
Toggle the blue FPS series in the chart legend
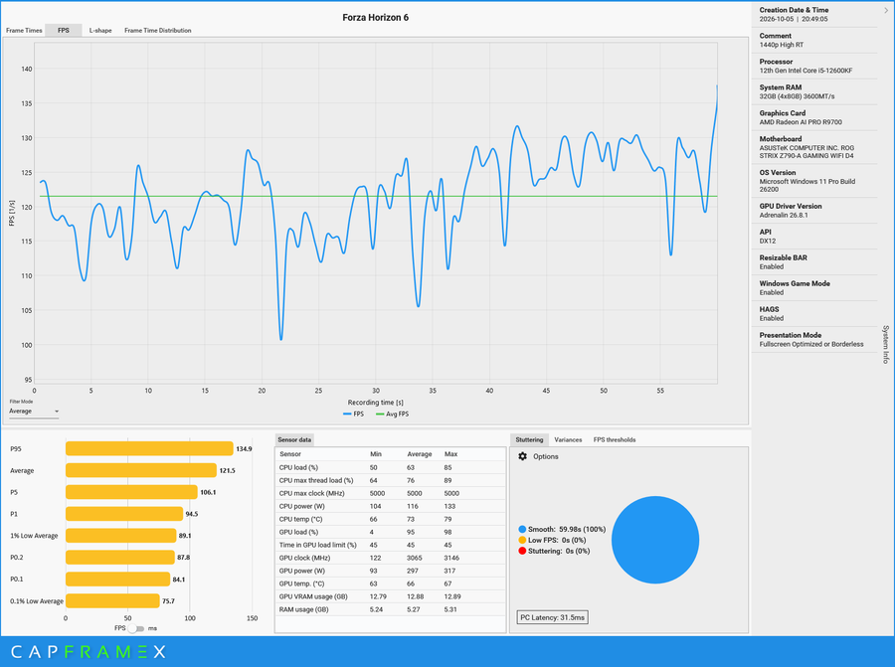pos(353,415)
